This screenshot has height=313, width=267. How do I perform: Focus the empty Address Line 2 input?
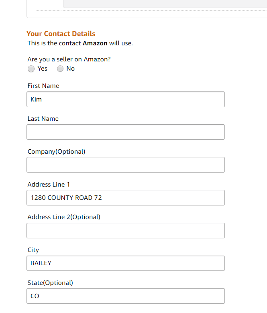click(125, 231)
